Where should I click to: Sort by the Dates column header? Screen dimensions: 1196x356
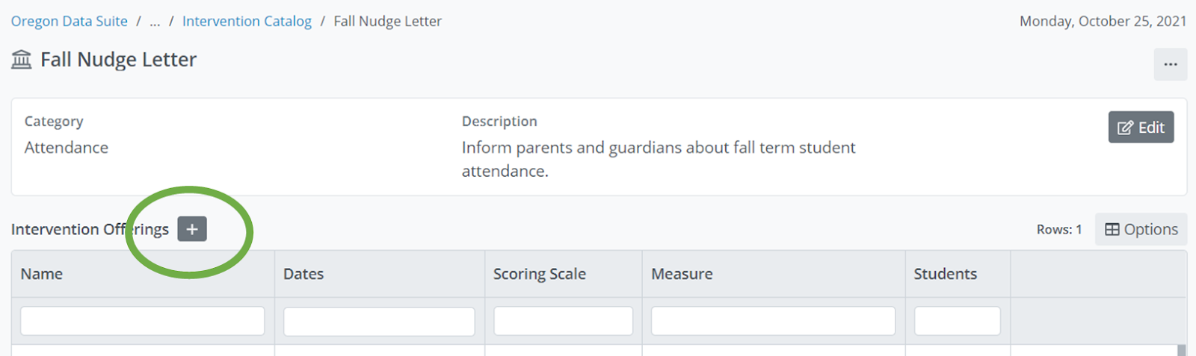pos(303,274)
